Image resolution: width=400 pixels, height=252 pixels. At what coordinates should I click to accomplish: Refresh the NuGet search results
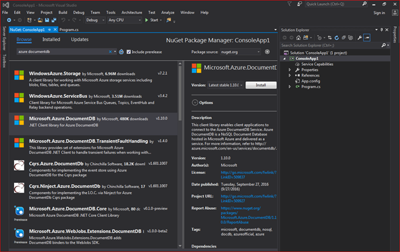click(x=121, y=52)
